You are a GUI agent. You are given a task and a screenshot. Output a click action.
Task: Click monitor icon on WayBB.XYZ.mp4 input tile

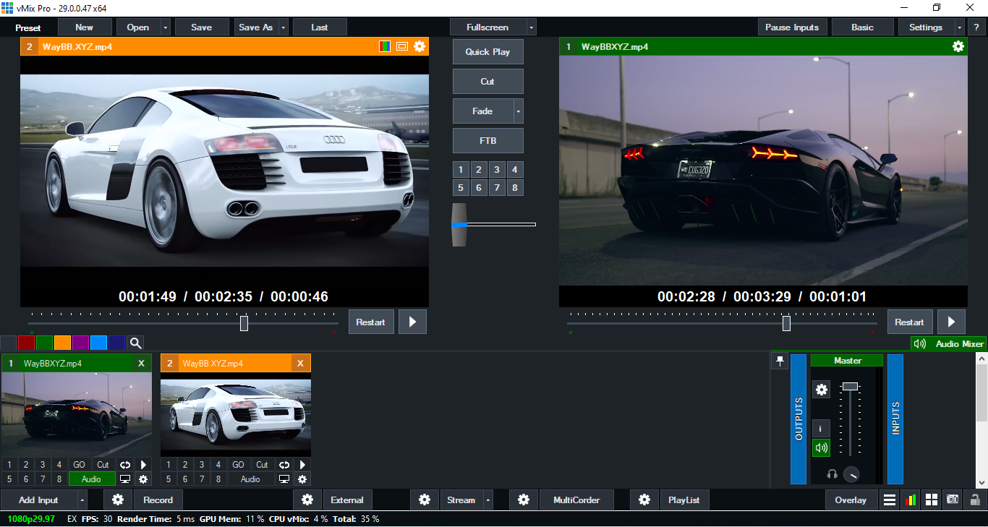coord(284,479)
